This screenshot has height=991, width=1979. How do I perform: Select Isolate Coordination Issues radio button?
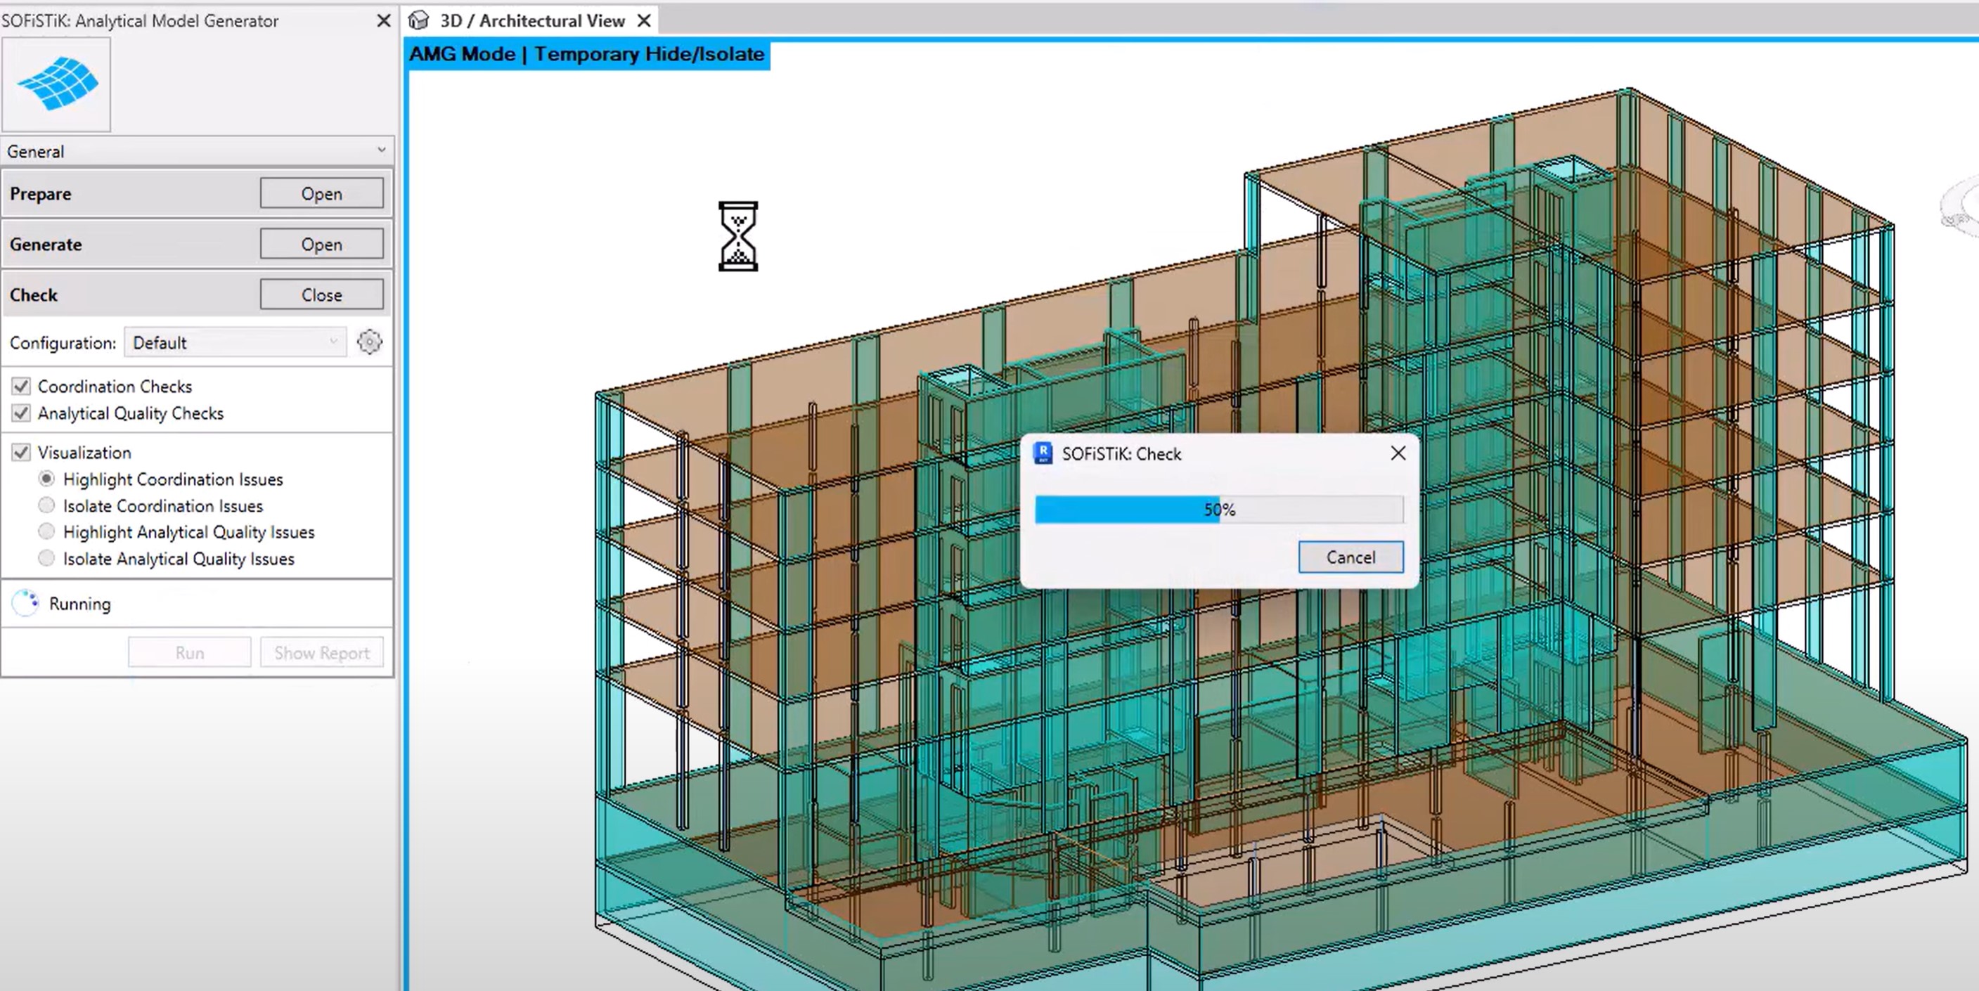(x=47, y=505)
